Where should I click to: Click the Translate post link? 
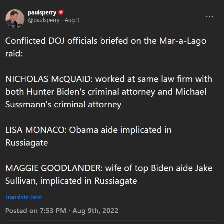(x=24, y=197)
